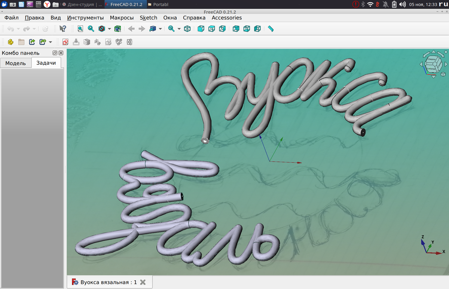
Task: Expand the zoom options dropdown arrow
Action: [179, 29]
